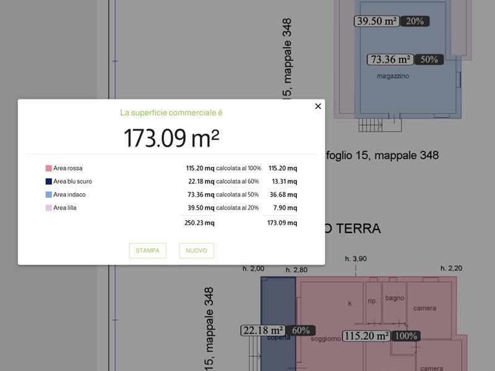Click the bagno room on the floor plan
495x371 pixels.
394,298
